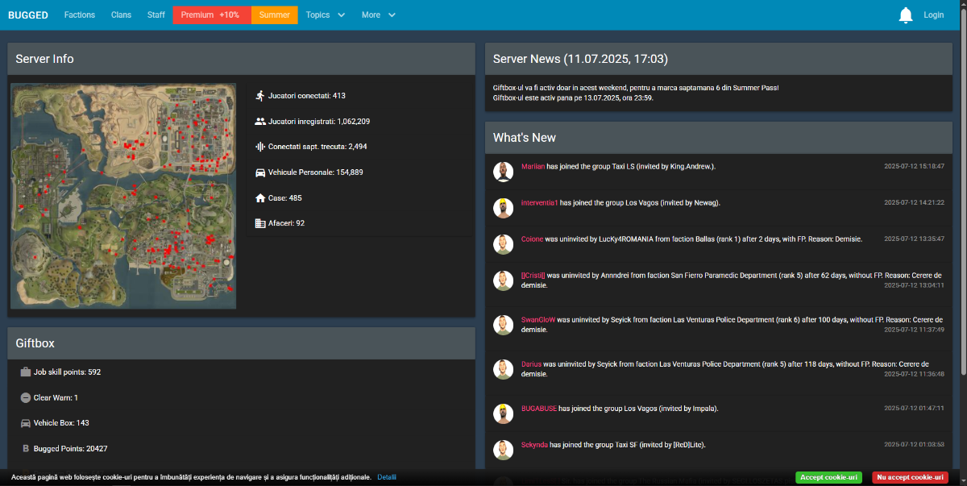Open the More dropdown menu
This screenshot has height=486, width=967.
pos(378,15)
